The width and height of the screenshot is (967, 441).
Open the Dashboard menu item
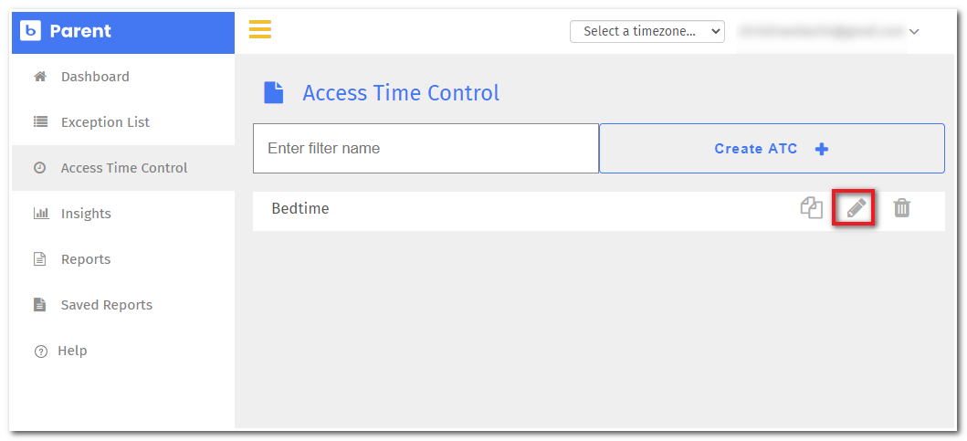[95, 77]
